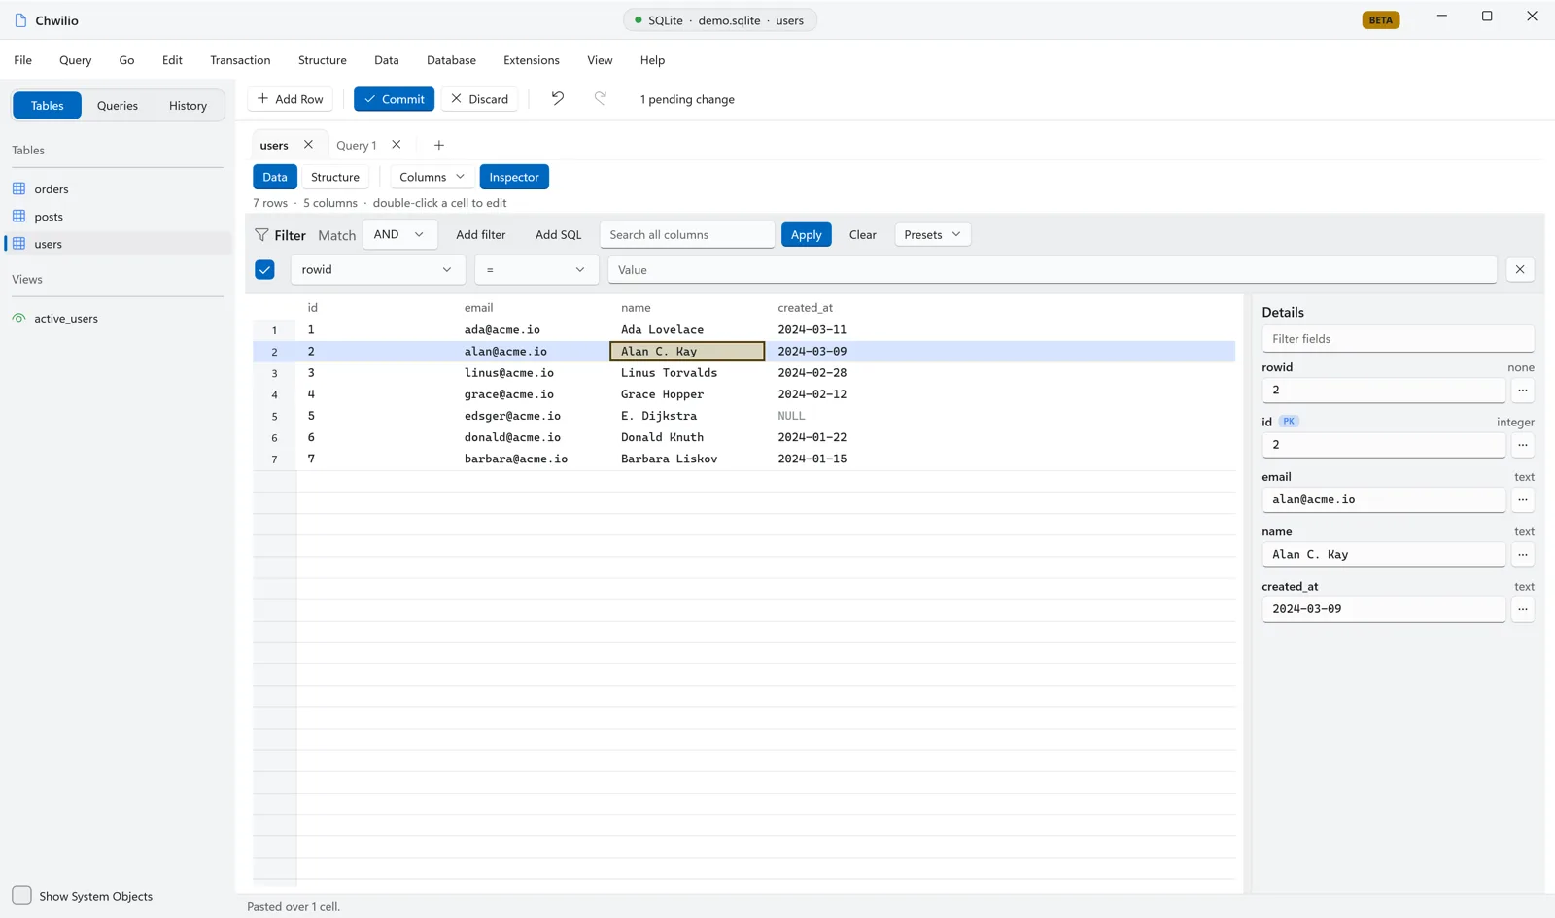Click the Search all columns field
This screenshot has width=1555, height=918.
point(686,234)
